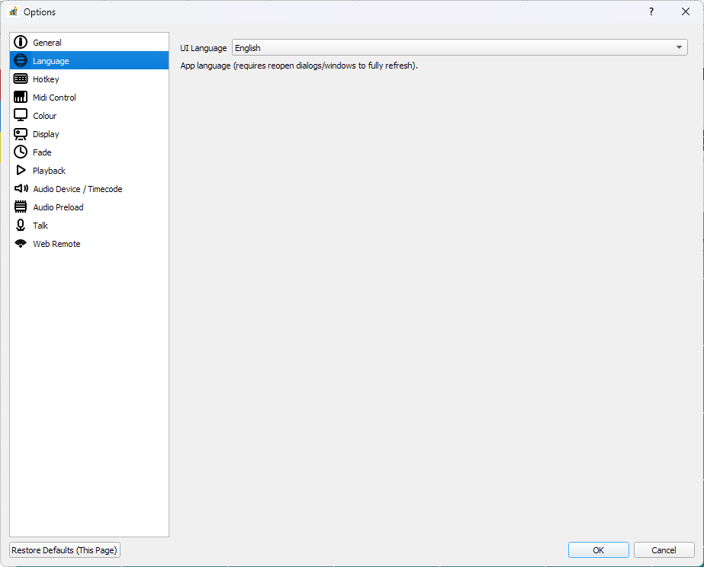Open the dialog help with the question mark
Image resolution: width=704 pixels, height=567 pixels.
tap(651, 11)
